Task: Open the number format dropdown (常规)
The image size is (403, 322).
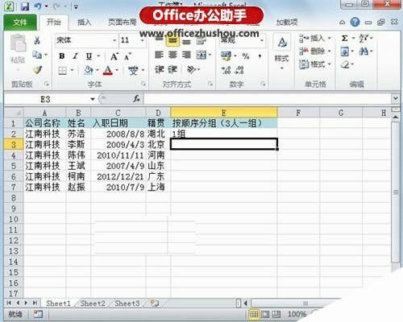Action: pyautogui.click(x=262, y=40)
